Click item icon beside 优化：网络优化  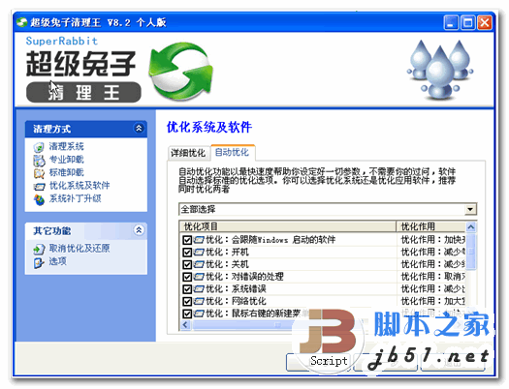[199, 302]
